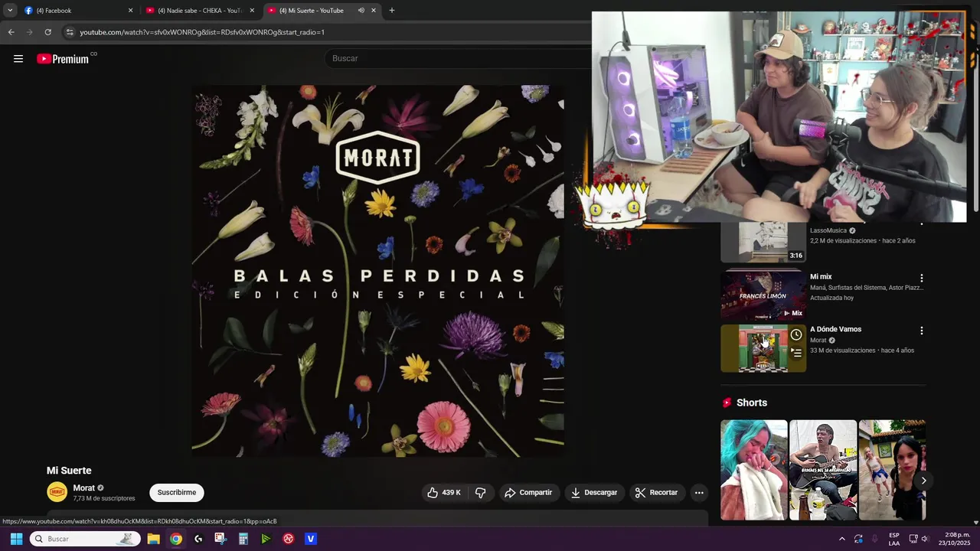
Task: Open options menu for Mi mix
Action: (x=922, y=279)
